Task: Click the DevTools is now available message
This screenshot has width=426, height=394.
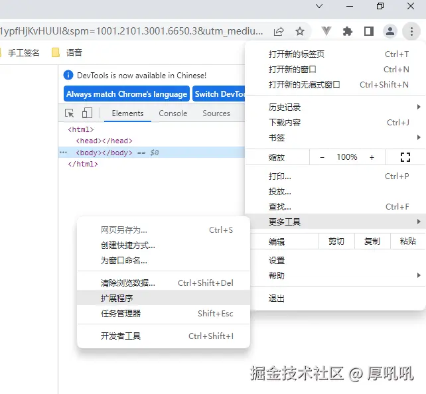Action: tap(141, 75)
